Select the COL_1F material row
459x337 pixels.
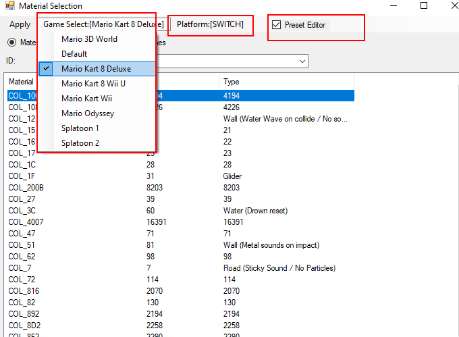click(181, 176)
